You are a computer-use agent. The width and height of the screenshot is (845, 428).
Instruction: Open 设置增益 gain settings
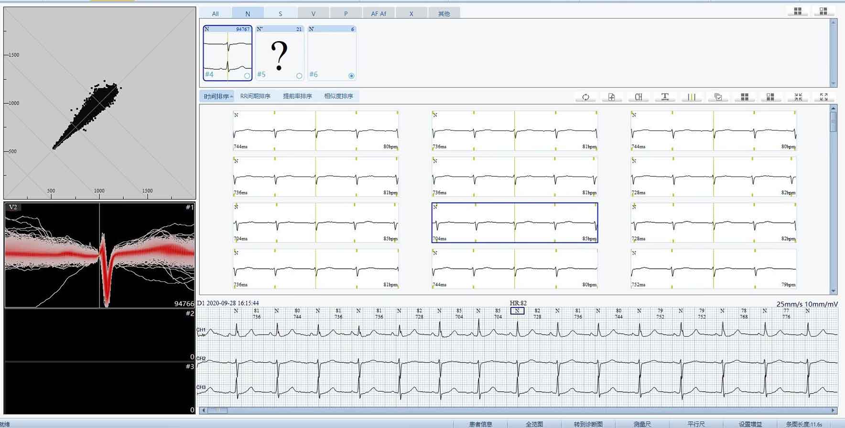(750, 424)
